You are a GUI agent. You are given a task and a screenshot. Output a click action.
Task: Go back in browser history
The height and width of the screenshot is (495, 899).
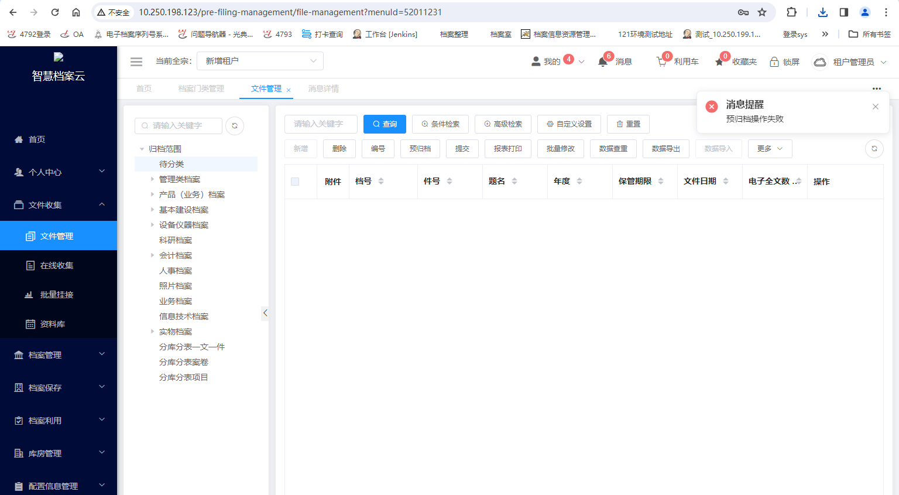pos(13,12)
